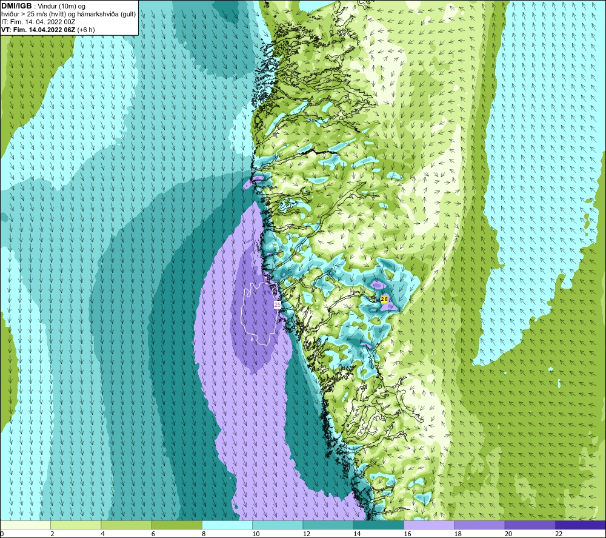606x538 pixels.
Task: Pick the light green 2–4 m/s legend swatch
Action: pyautogui.click(x=76, y=525)
